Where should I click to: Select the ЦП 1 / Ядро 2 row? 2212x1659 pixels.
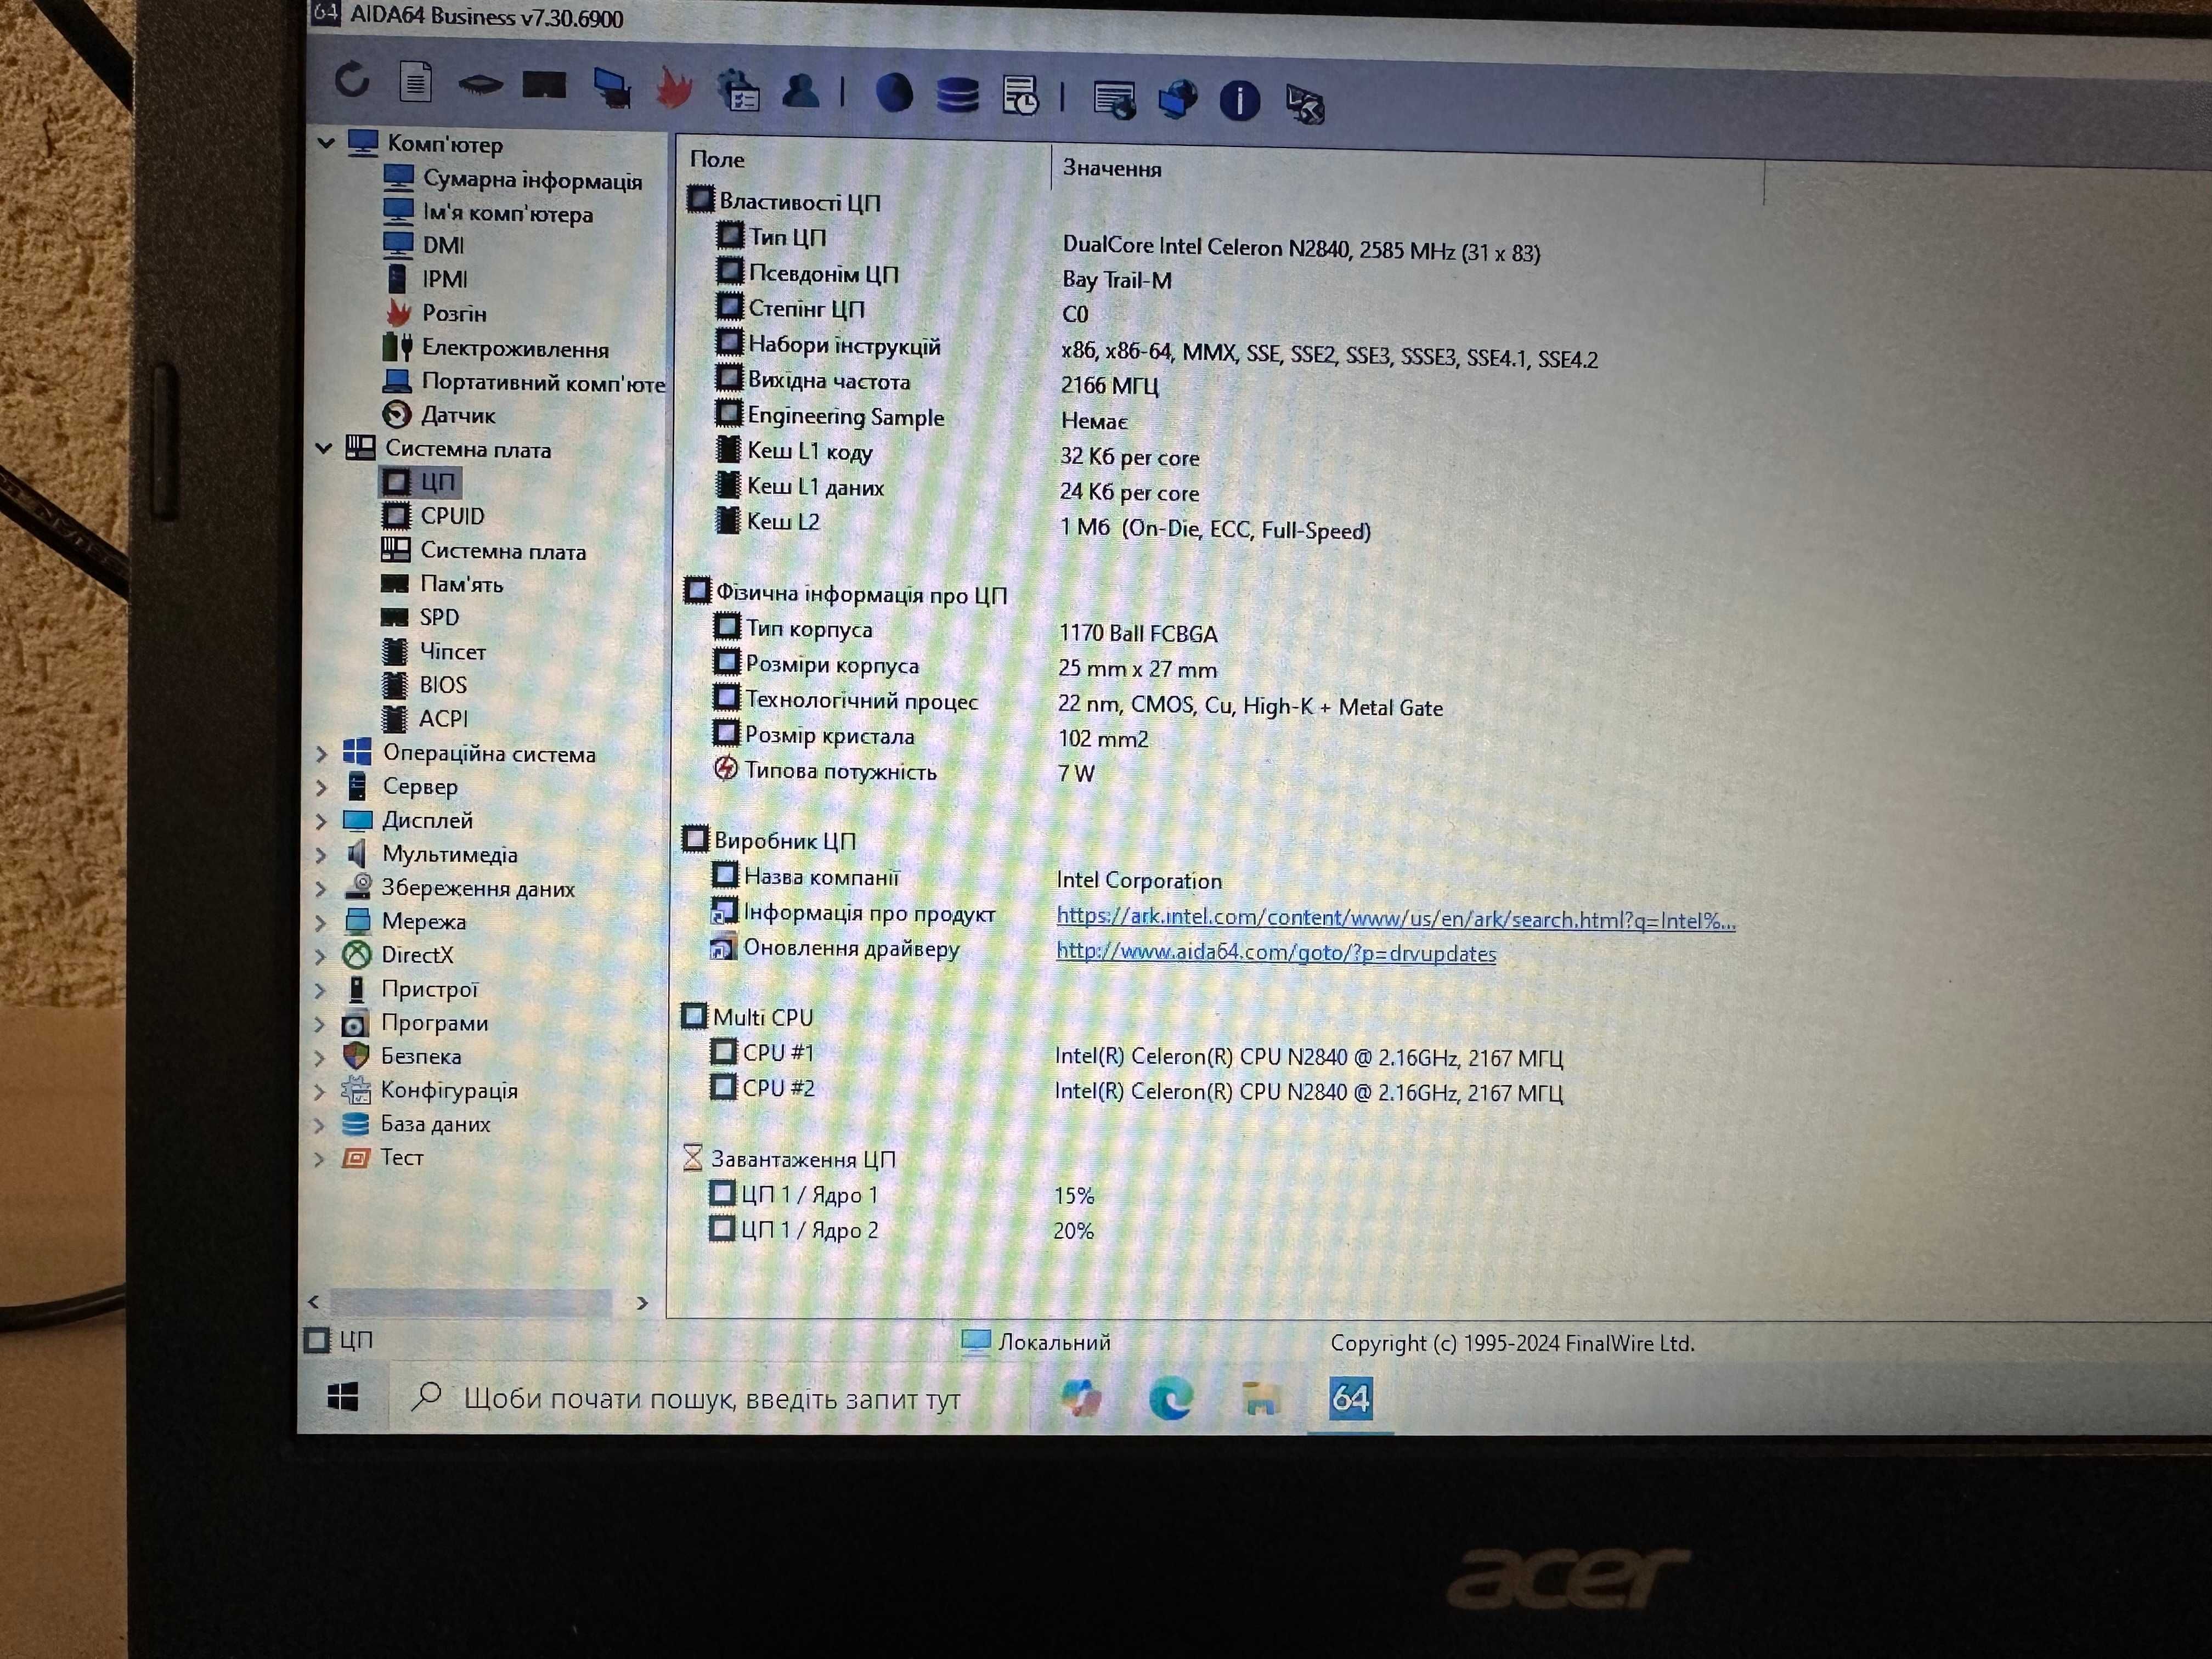(x=901, y=1229)
